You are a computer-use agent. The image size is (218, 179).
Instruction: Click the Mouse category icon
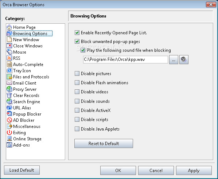click(x=9, y=52)
